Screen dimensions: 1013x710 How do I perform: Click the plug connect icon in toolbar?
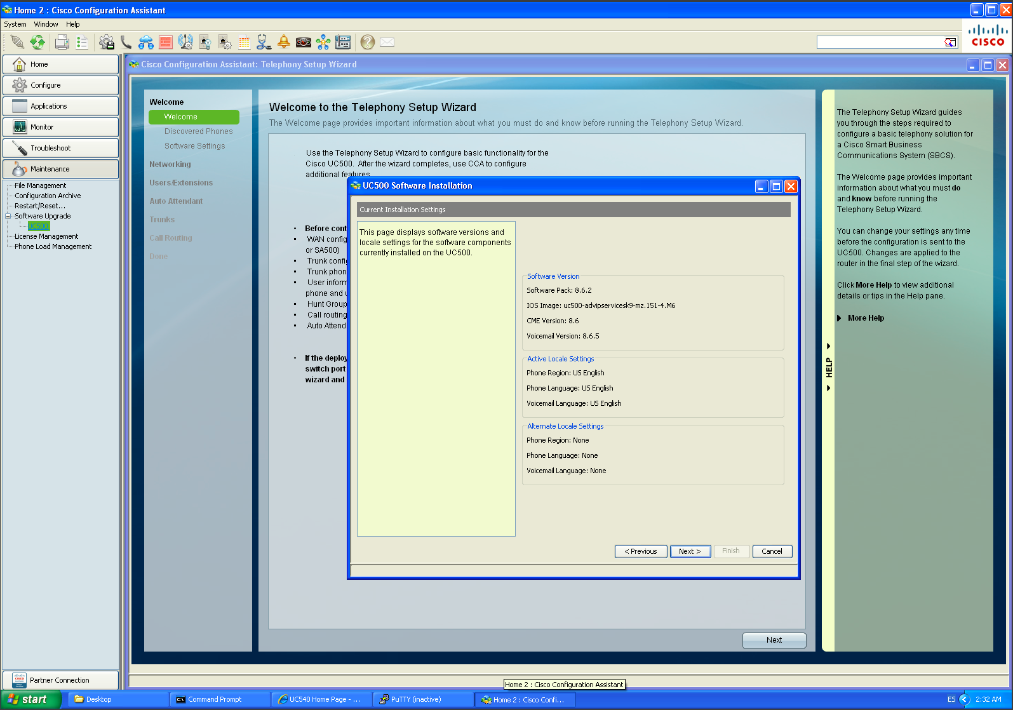pyautogui.click(x=17, y=42)
